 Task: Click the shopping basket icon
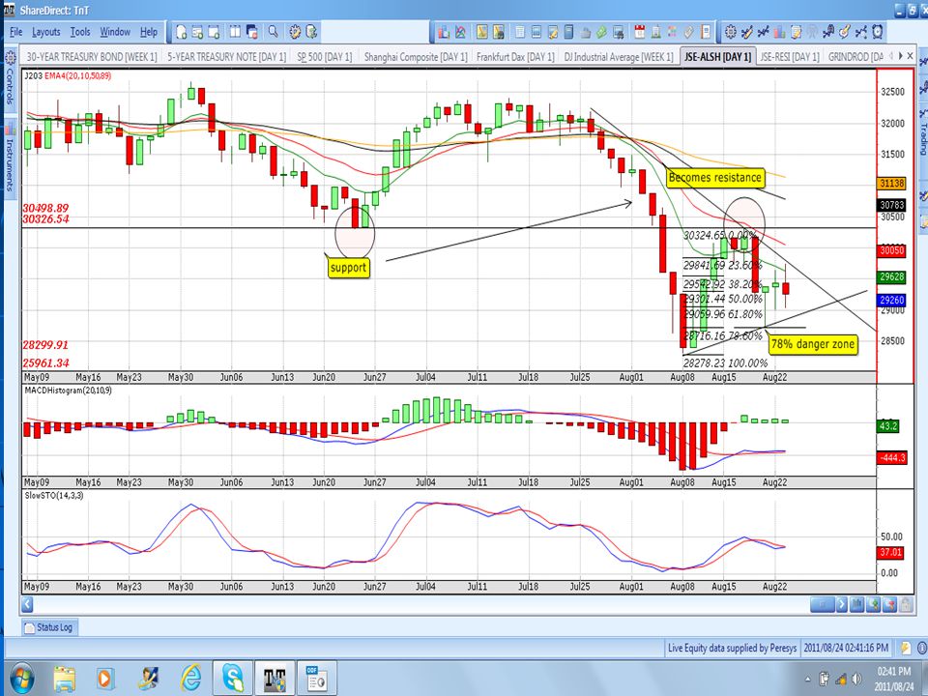586,33
